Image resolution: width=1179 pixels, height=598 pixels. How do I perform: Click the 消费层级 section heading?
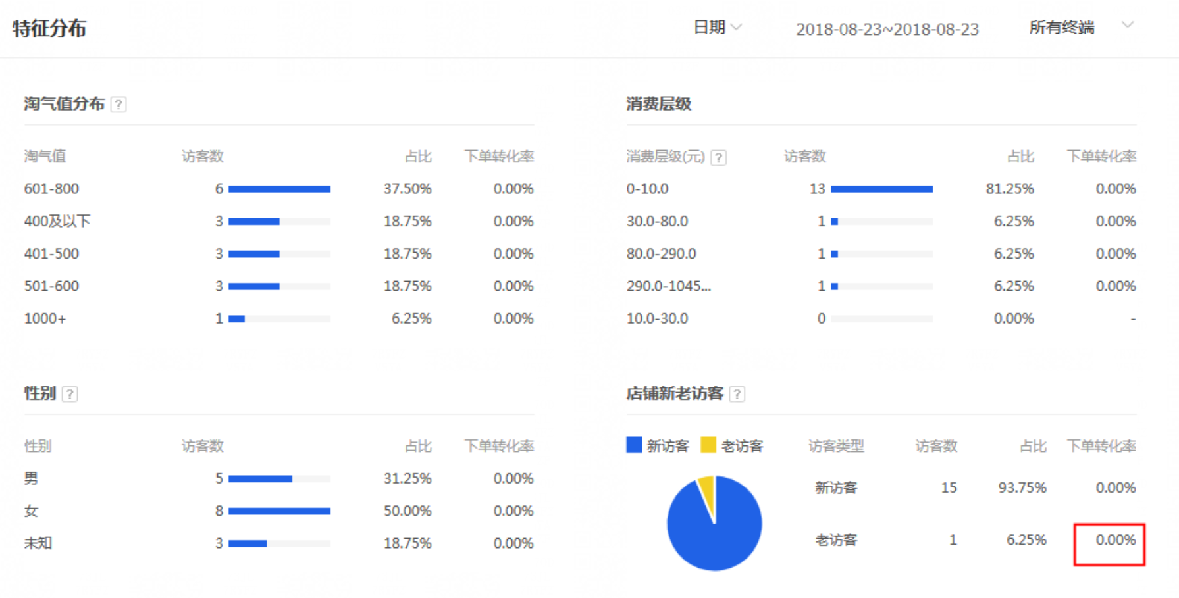[658, 104]
